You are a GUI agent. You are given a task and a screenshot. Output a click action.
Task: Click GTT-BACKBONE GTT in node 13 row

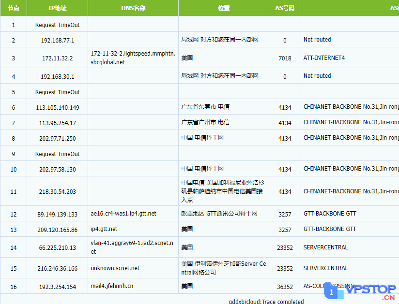(x=330, y=229)
